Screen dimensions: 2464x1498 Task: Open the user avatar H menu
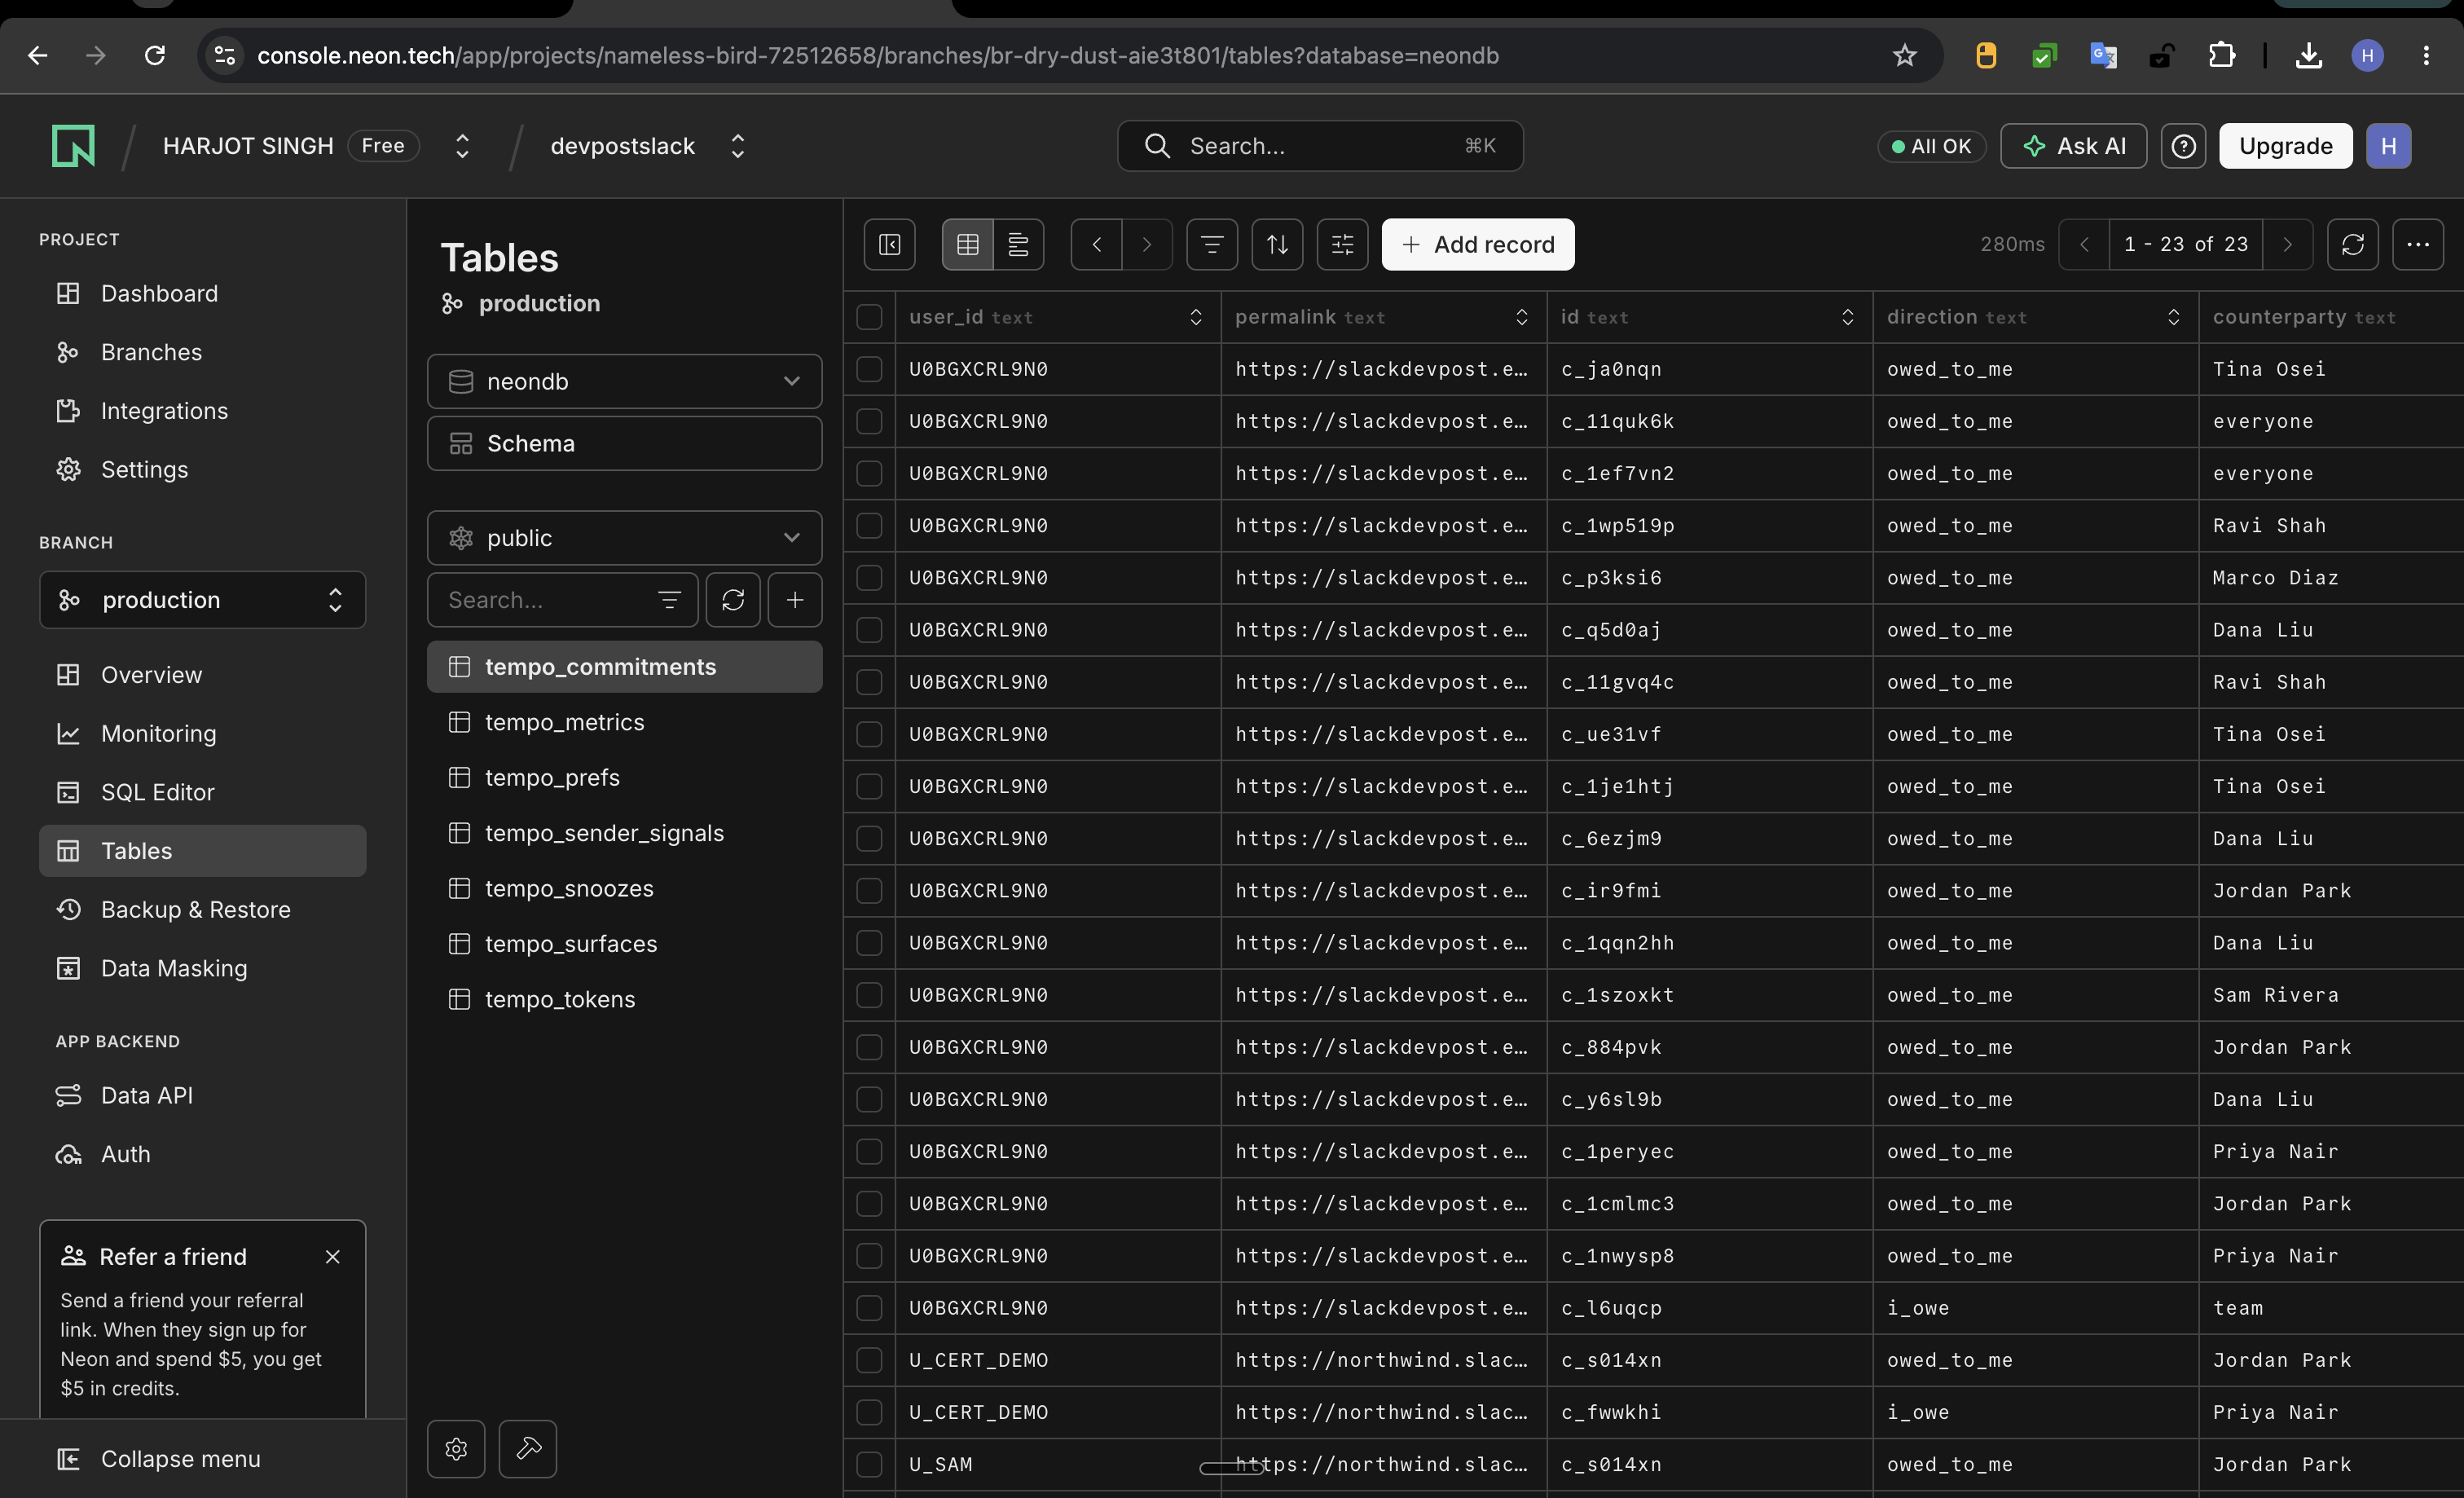click(x=2388, y=146)
